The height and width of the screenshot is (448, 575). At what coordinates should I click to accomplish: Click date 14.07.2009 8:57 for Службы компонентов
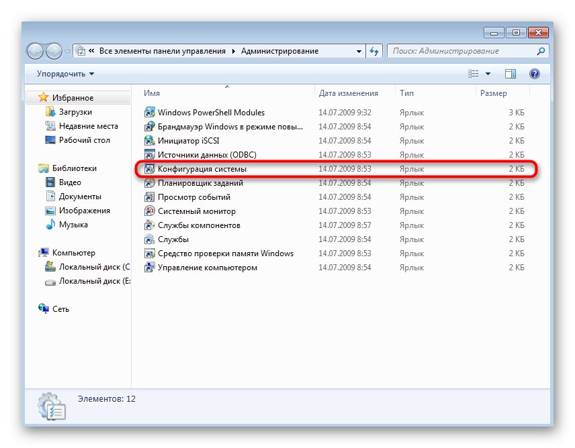345,225
